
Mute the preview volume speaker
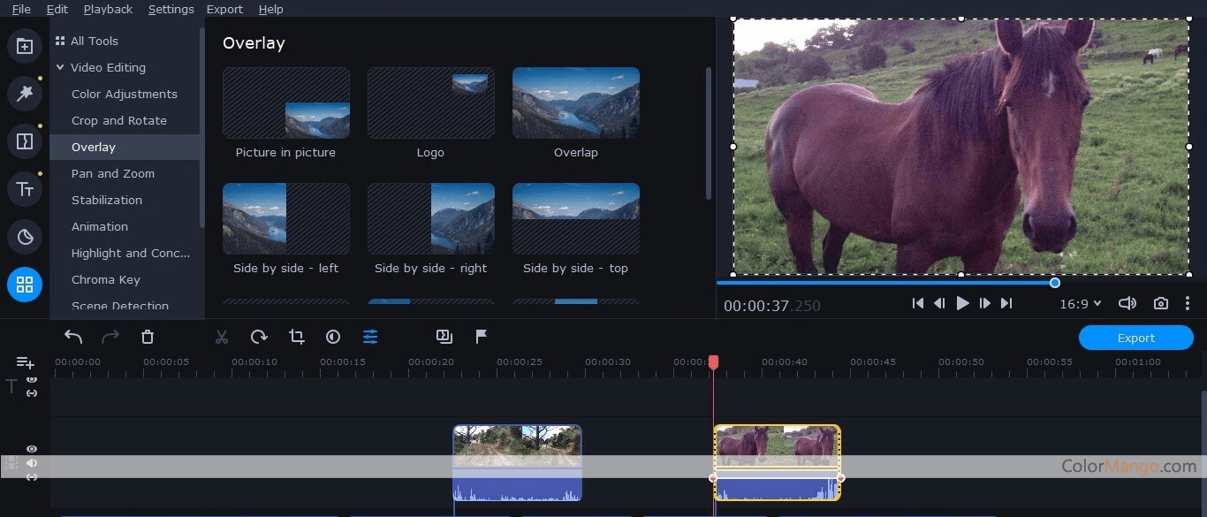click(x=1127, y=303)
